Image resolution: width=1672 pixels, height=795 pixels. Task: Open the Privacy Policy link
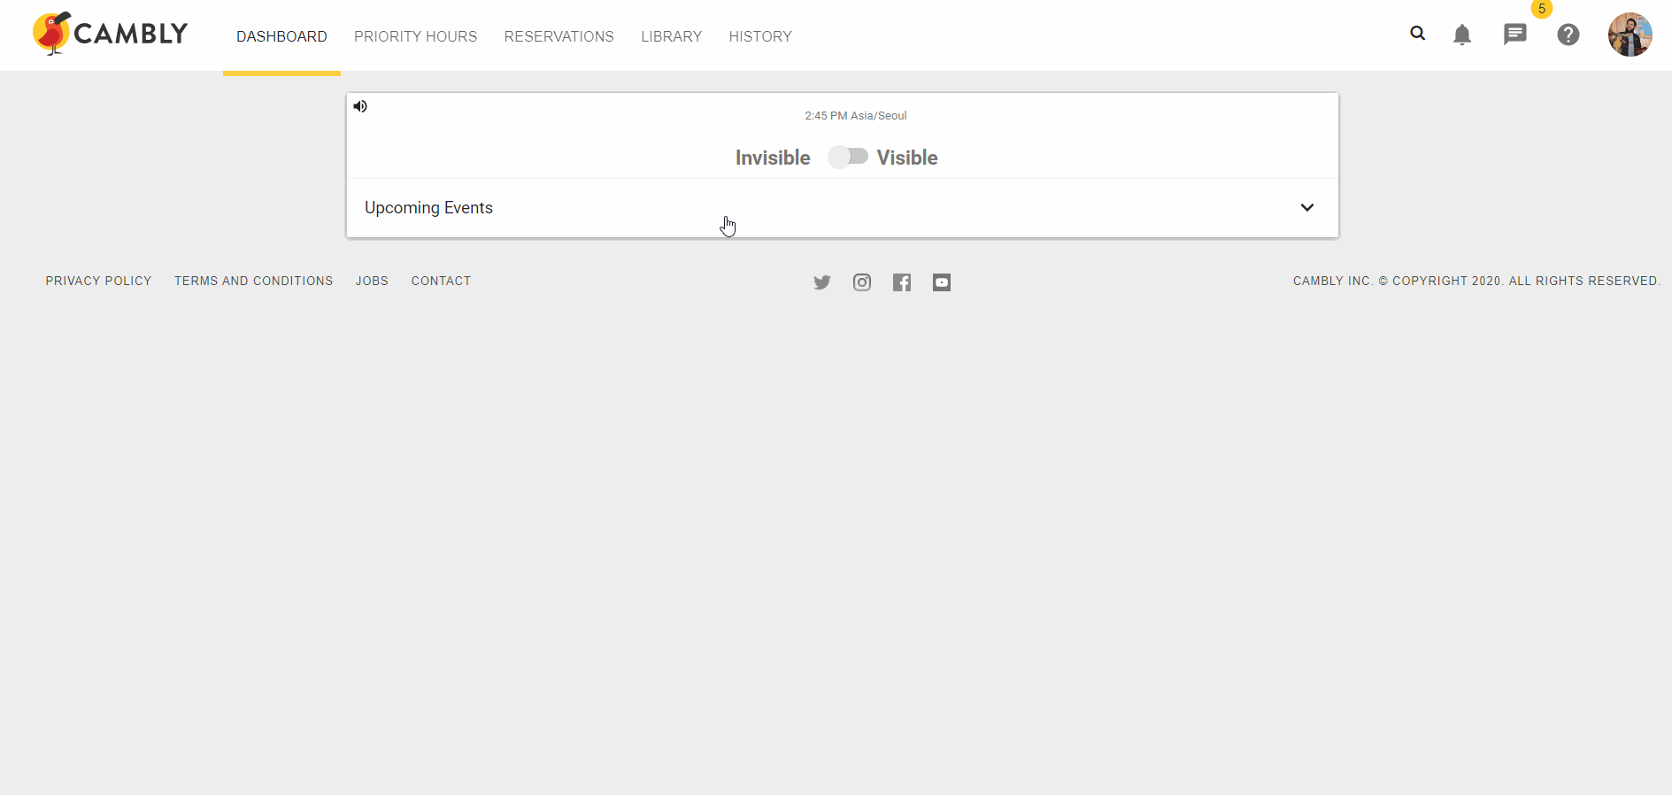coord(99,281)
